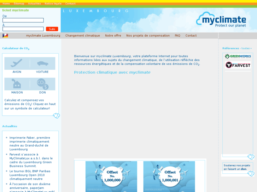Click the VOITURE label
This screenshot has width=257, height=192.
click(x=42, y=72)
